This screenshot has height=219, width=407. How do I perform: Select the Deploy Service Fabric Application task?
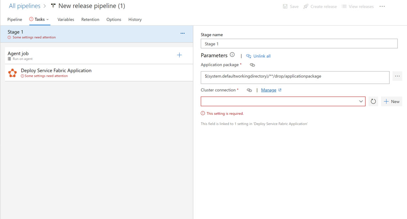click(x=56, y=70)
